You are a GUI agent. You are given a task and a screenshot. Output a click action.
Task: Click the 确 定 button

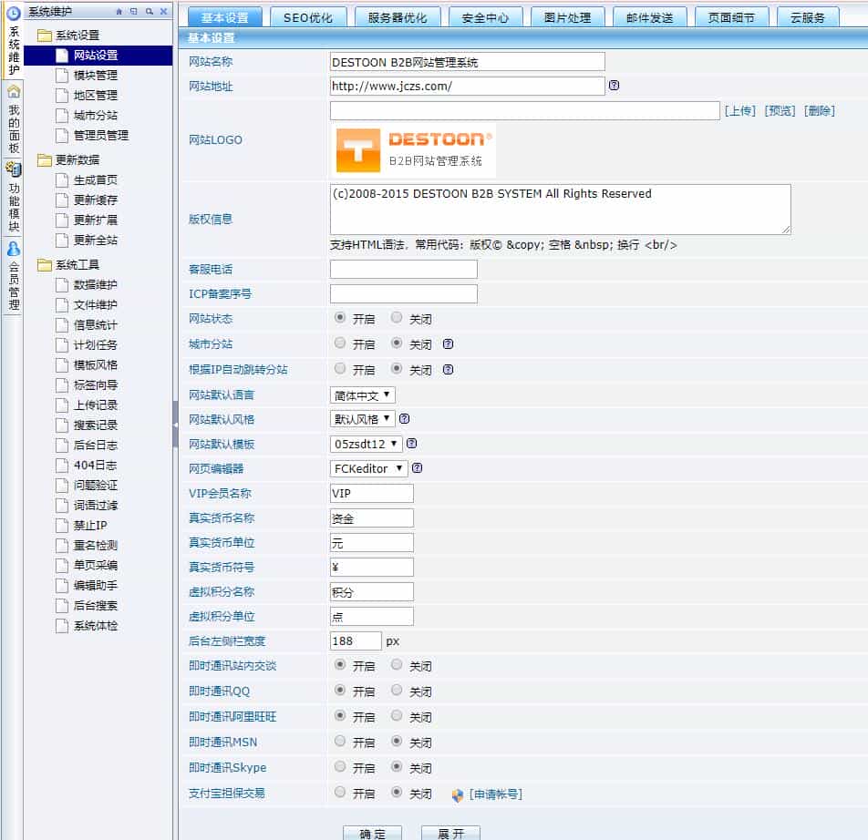[372, 833]
